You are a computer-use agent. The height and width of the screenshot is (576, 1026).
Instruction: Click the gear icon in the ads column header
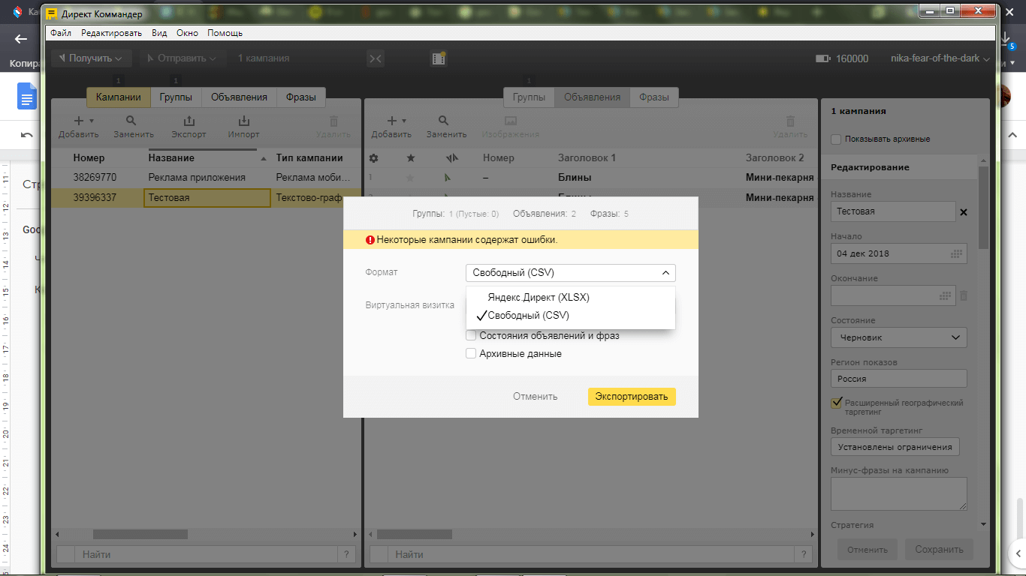coord(373,158)
